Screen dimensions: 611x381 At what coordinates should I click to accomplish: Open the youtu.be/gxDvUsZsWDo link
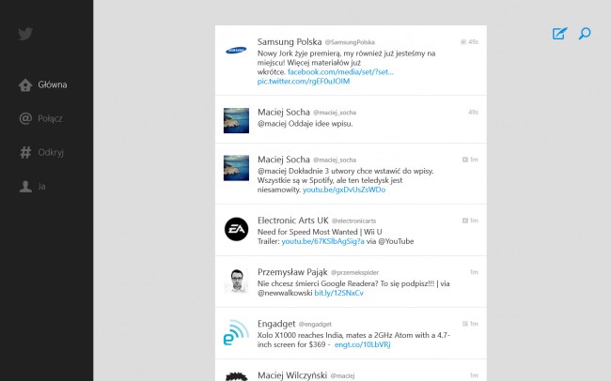[344, 190]
